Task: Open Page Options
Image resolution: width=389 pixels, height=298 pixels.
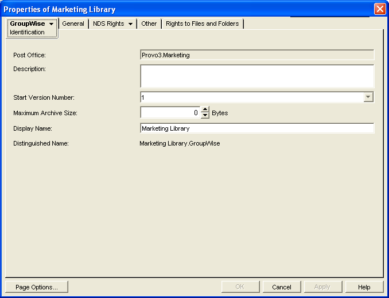Action: [36, 287]
